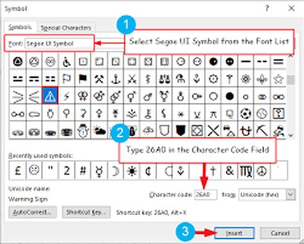Select the scales symbol

coord(164,79)
